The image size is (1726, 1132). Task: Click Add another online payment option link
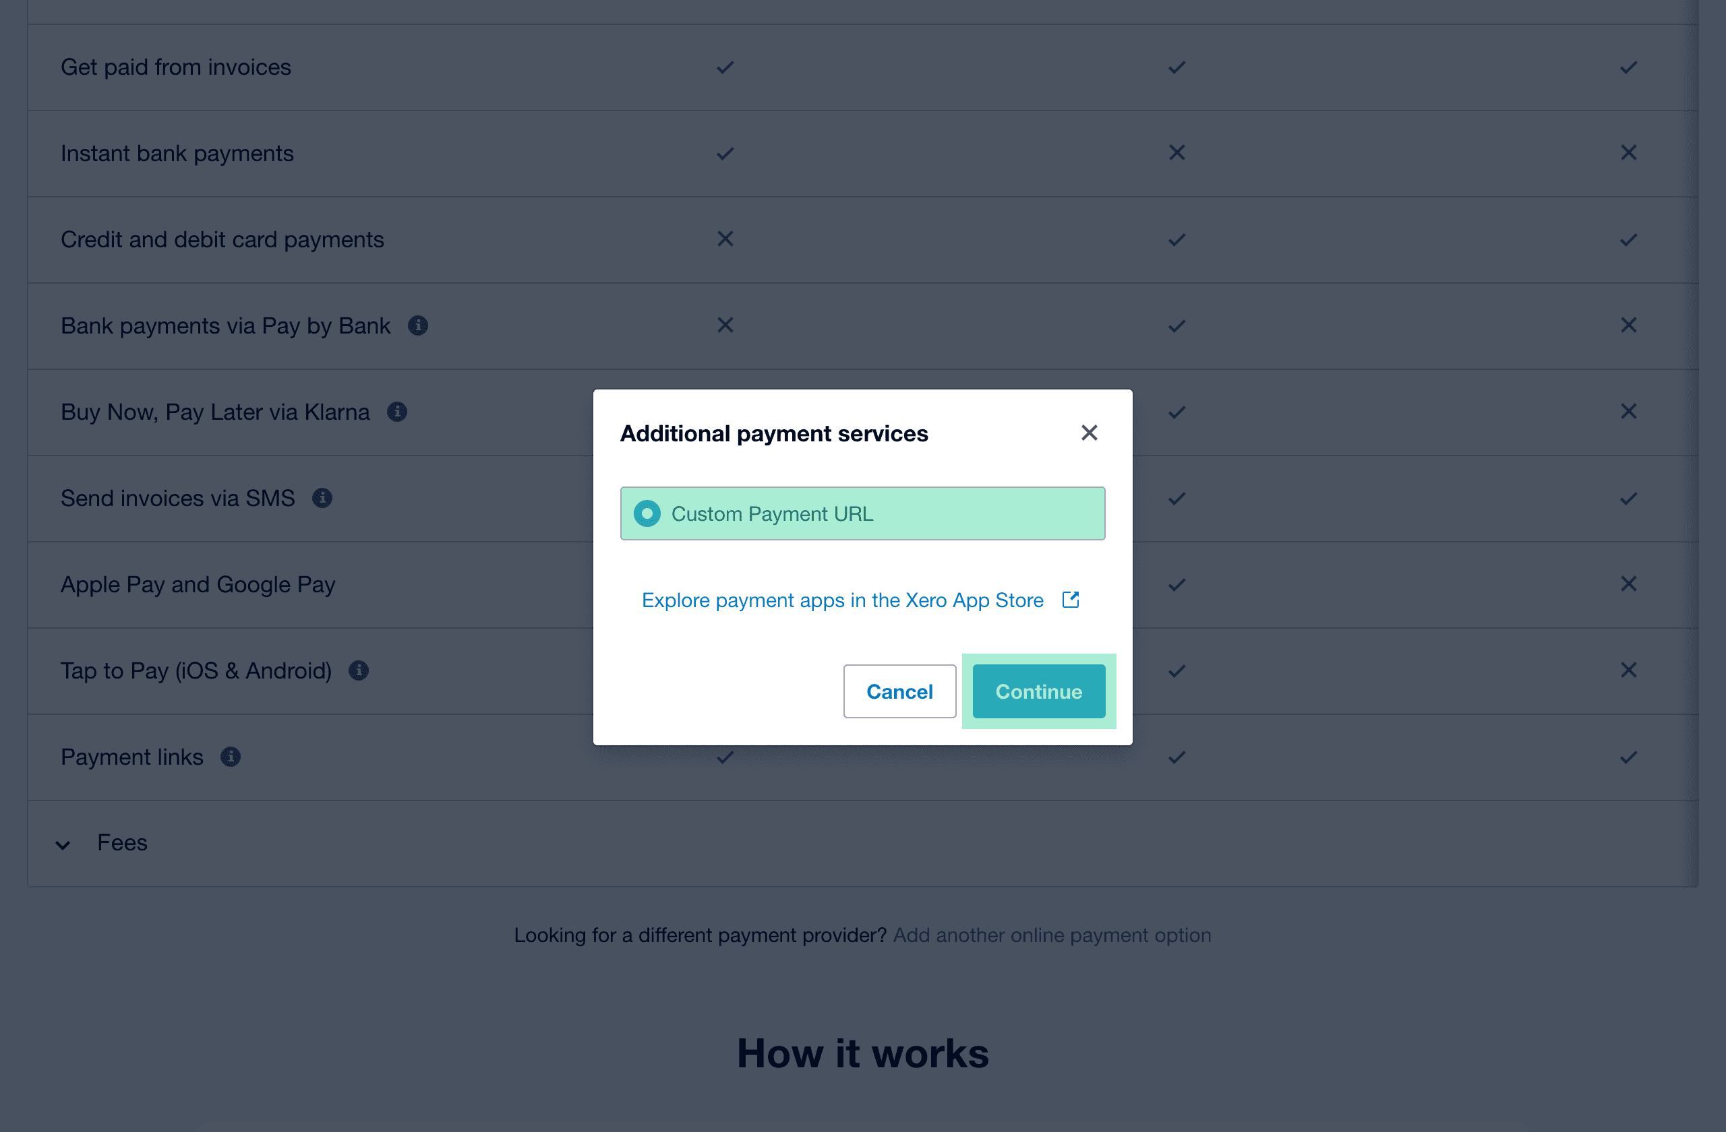pos(1052,935)
